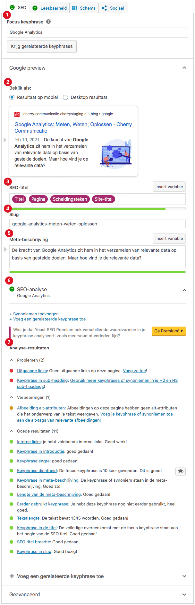
Task: Click the plus icon before Voeg een gerelateerde keyphrase toe
Action: click(x=12, y=576)
